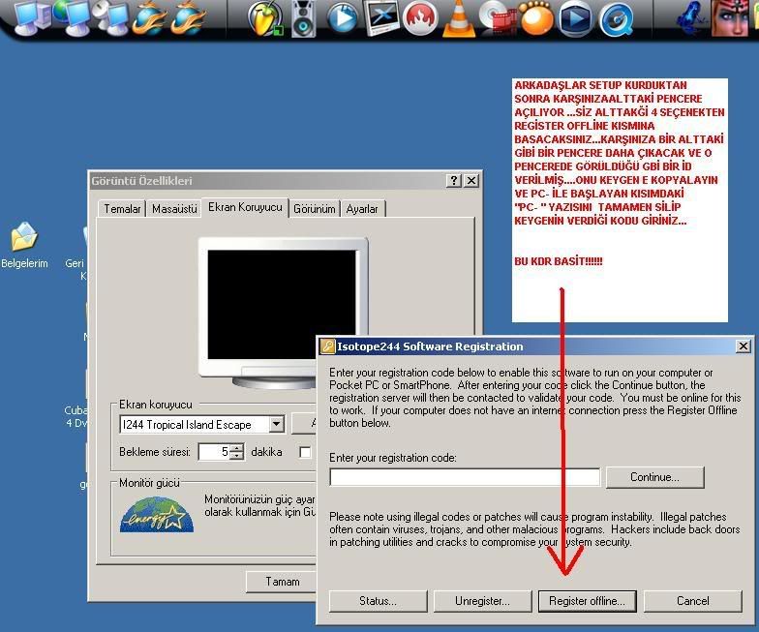Open the Ayarlar tab

362,209
